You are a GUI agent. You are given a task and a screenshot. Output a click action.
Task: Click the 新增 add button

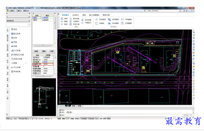point(36,51)
